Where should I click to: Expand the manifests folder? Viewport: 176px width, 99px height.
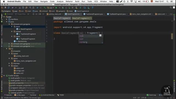tap(7, 19)
